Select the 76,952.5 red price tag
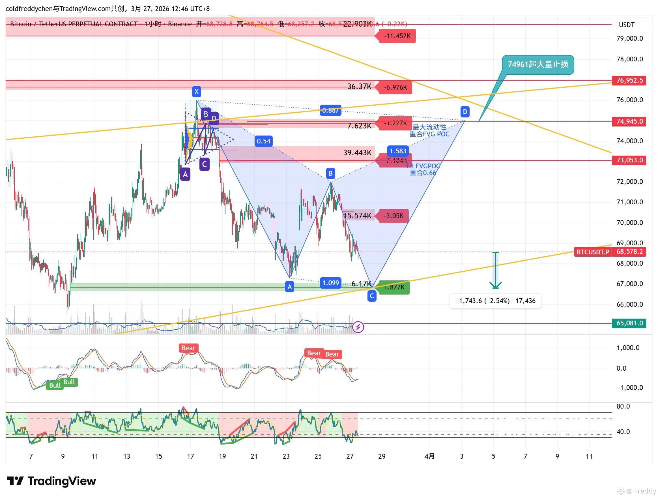The width and height of the screenshot is (658, 498). coord(629,80)
